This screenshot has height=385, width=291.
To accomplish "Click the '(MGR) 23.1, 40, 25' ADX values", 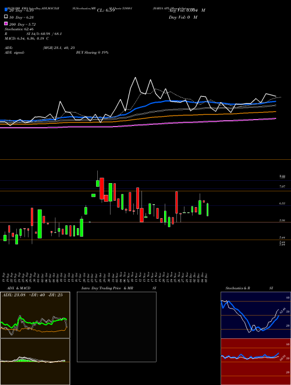I will click(59, 48).
